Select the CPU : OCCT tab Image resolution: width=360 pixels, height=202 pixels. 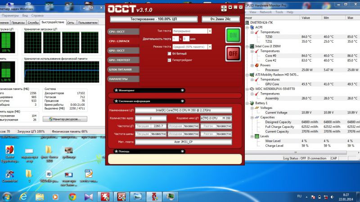point(123,31)
